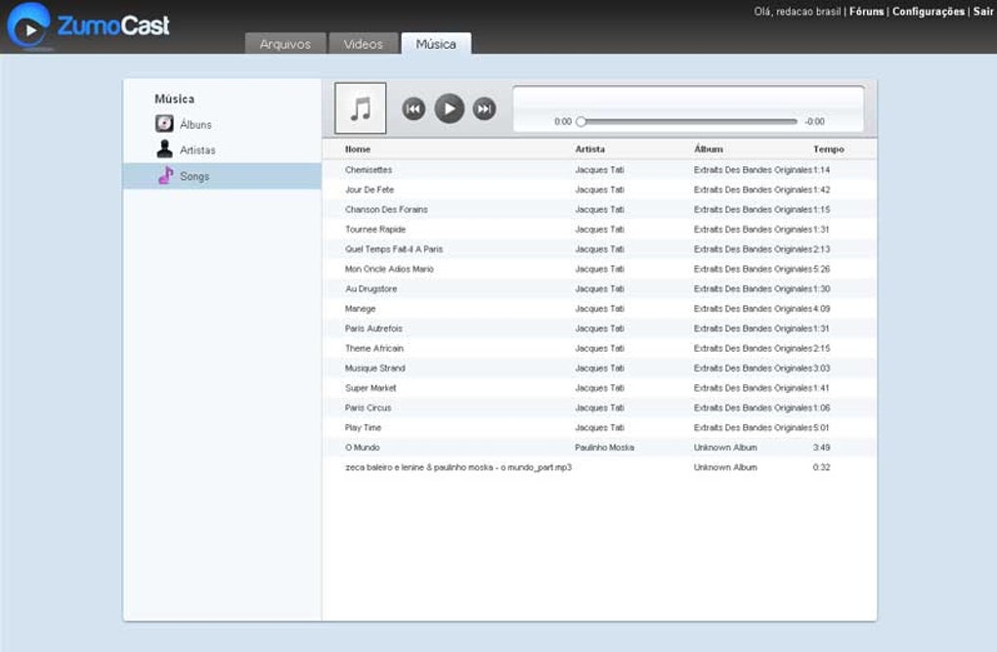Switch to the Videos tab

tap(363, 44)
